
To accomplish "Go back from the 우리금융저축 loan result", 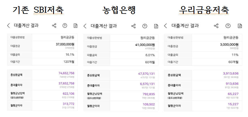I will point(165,26).
